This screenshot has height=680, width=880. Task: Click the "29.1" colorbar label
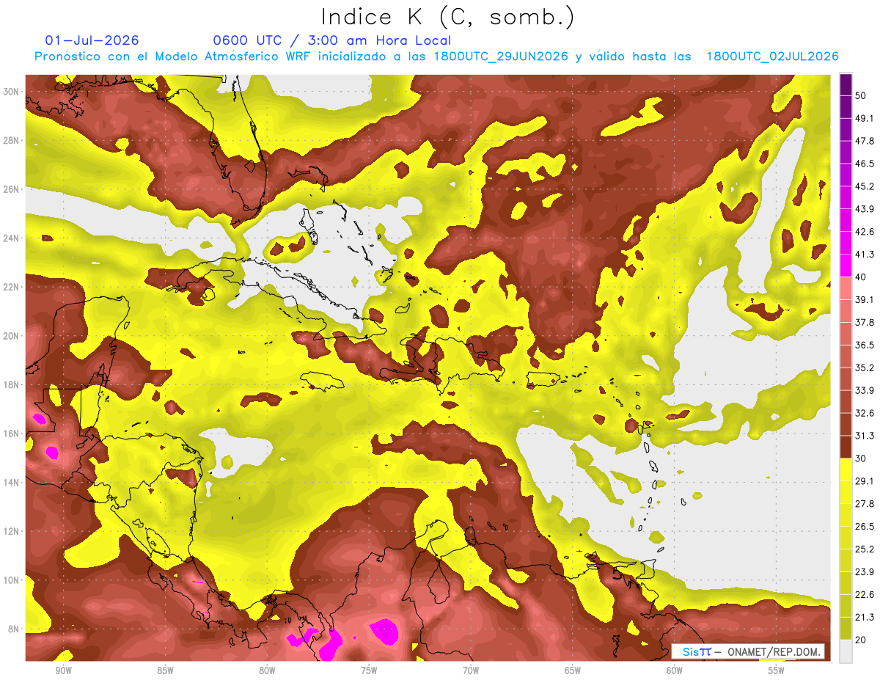point(864,481)
